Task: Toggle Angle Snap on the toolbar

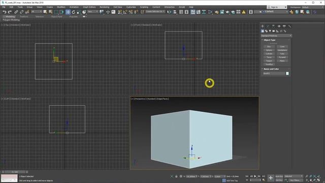Action: [125, 12]
